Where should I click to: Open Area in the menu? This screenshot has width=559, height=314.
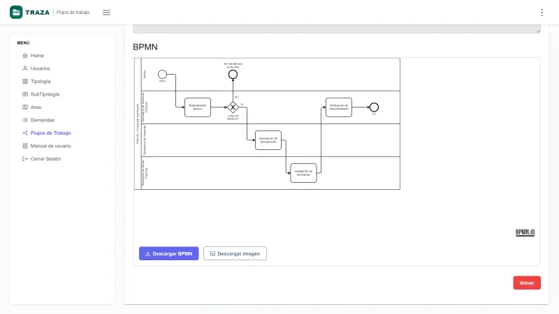[x=36, y=107]
